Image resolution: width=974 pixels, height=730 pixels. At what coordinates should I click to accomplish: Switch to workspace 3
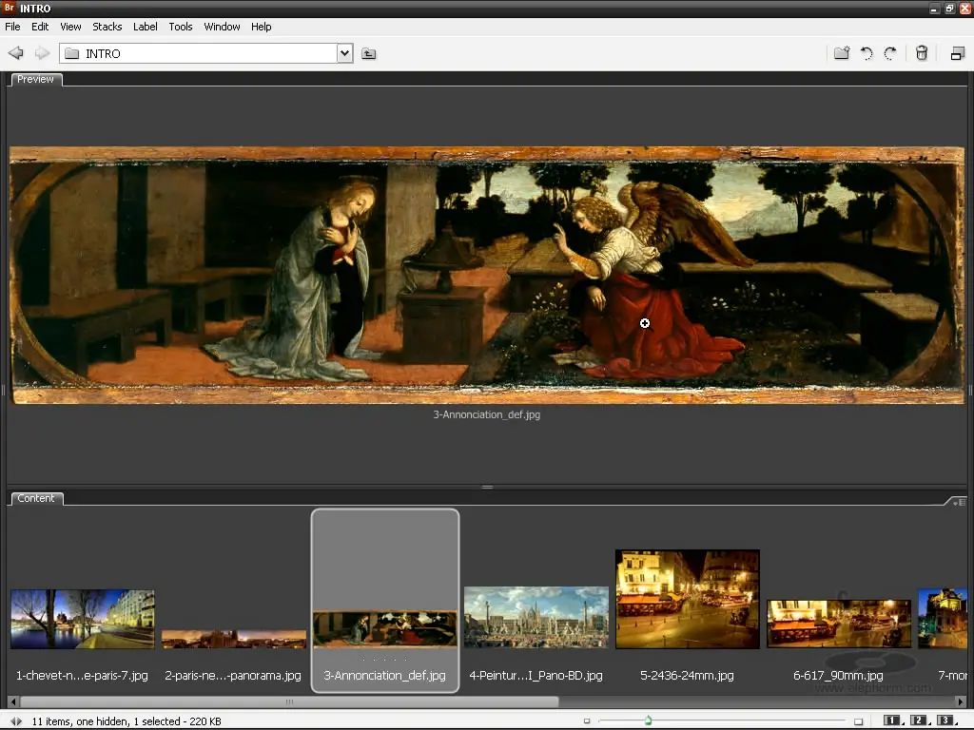946,720
